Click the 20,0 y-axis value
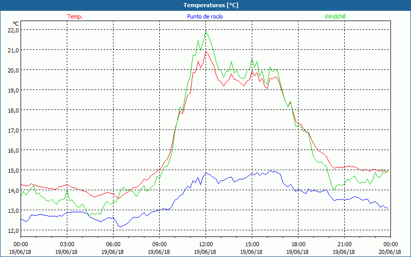This screenshot has width=411, height=257. (14, 70)
